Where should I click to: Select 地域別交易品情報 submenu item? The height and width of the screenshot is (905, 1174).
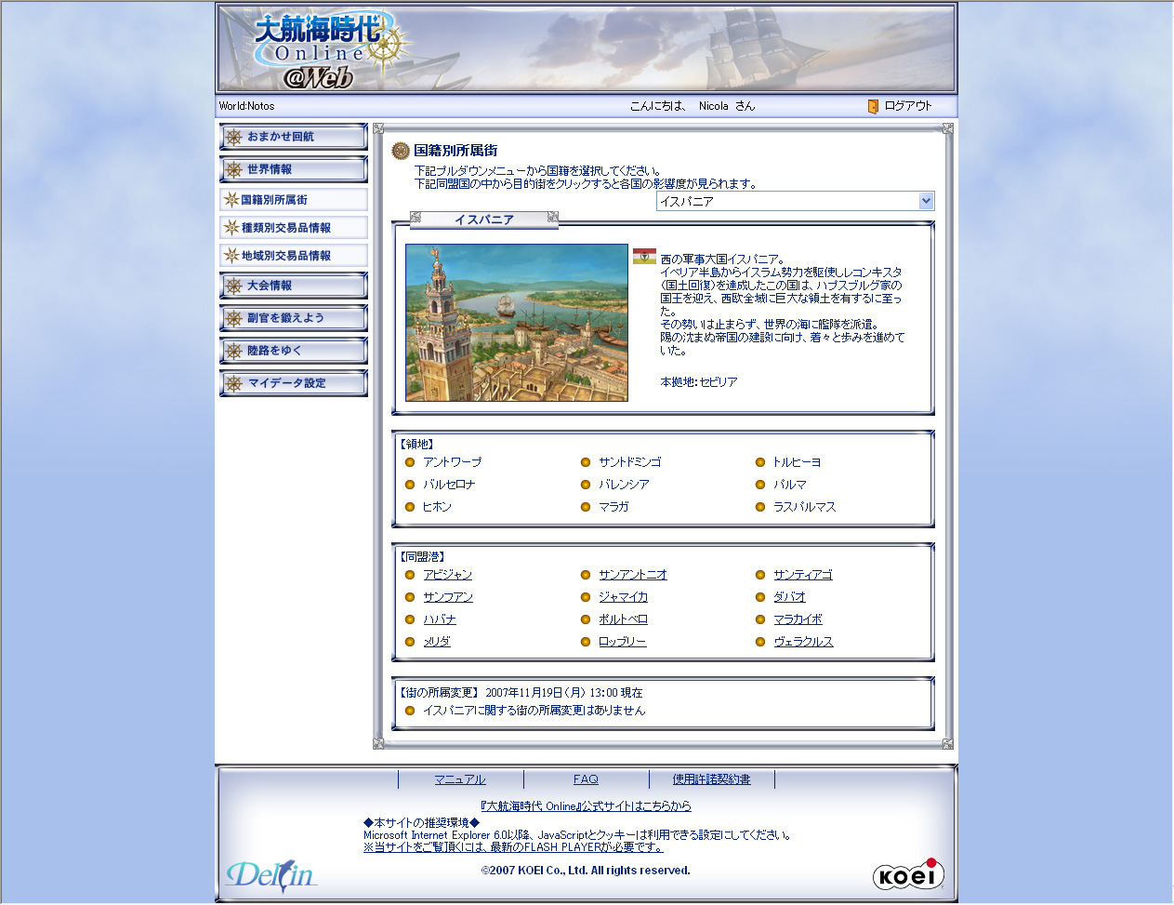point(294,256)
